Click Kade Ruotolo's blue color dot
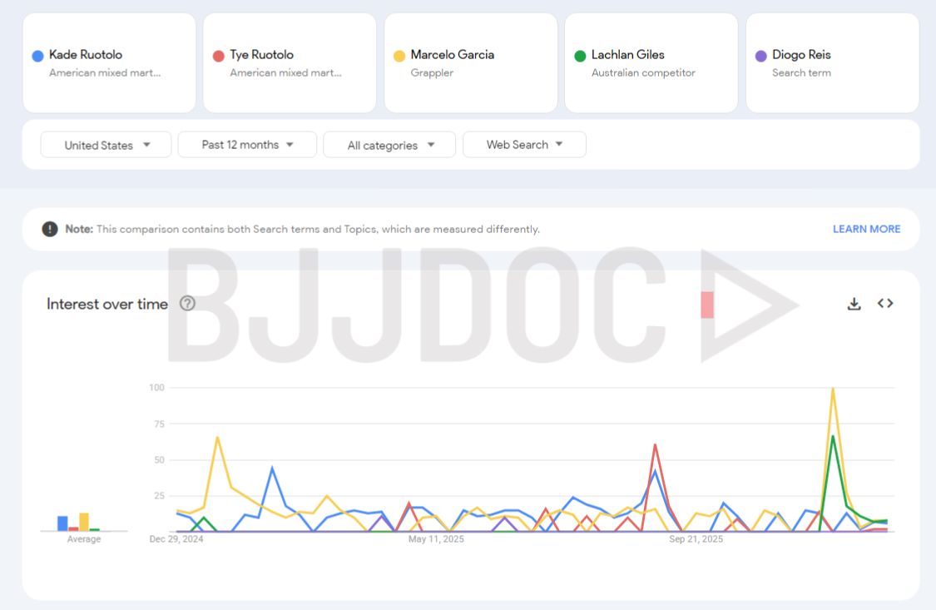The height and width of the screenshot is (610, 936). [x=37, y=56]
